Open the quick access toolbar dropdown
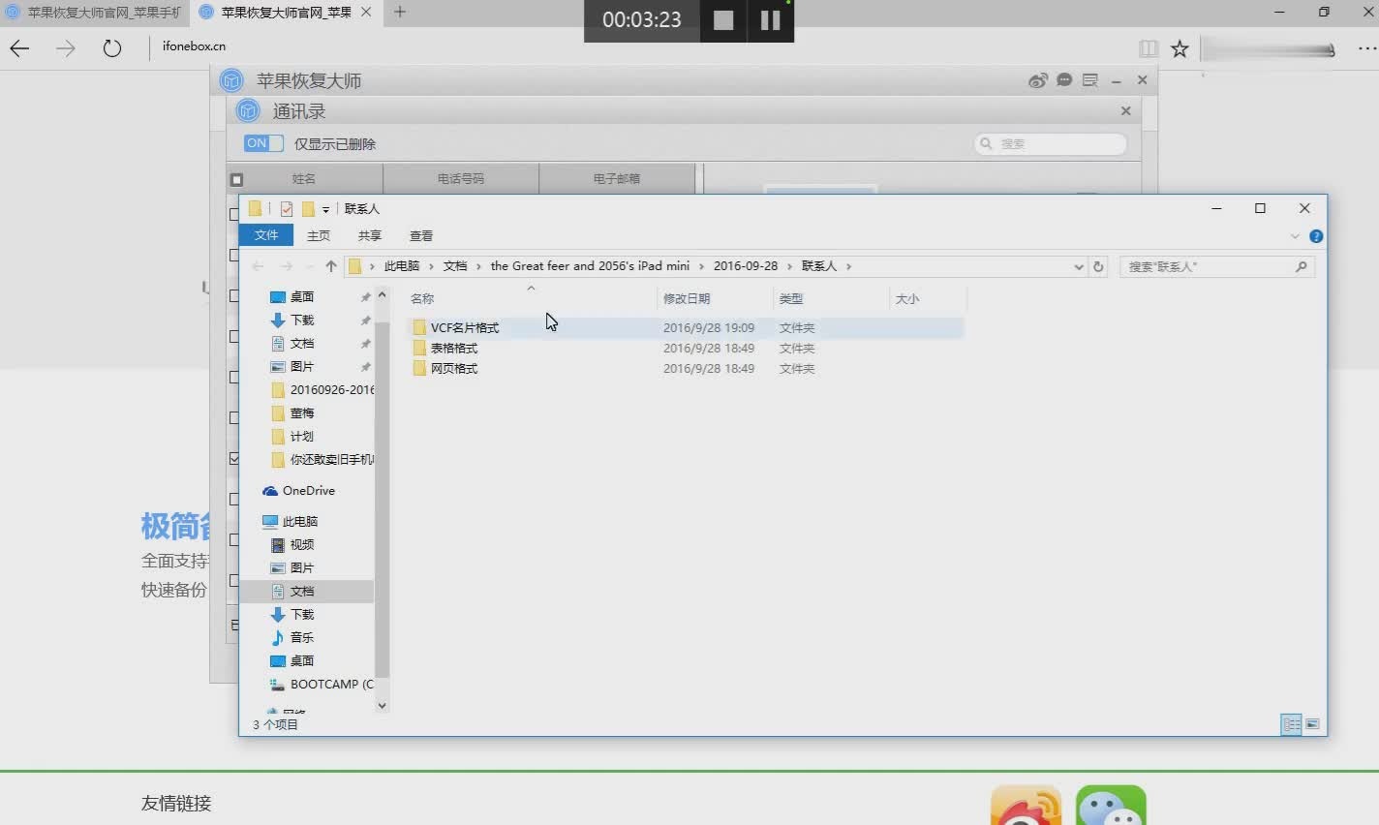This screenshot has height=825, width=1379. pyautogui.click(x=325, y=209)
